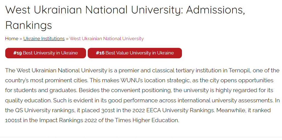Click the bold #16 number on the second badge

(x=100, y=53)
